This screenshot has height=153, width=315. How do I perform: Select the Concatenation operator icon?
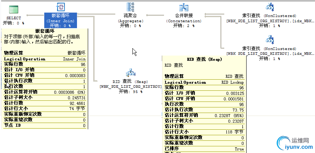pos(184,8)
